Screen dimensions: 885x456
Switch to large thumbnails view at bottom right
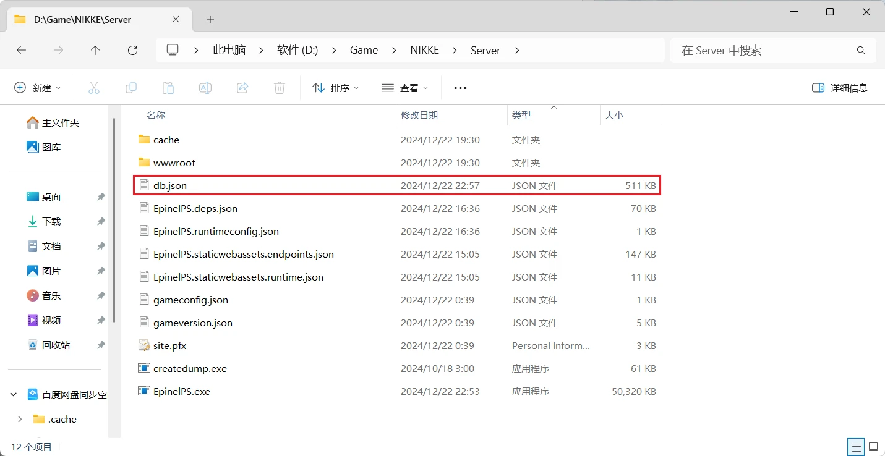(x=873, y=447)
